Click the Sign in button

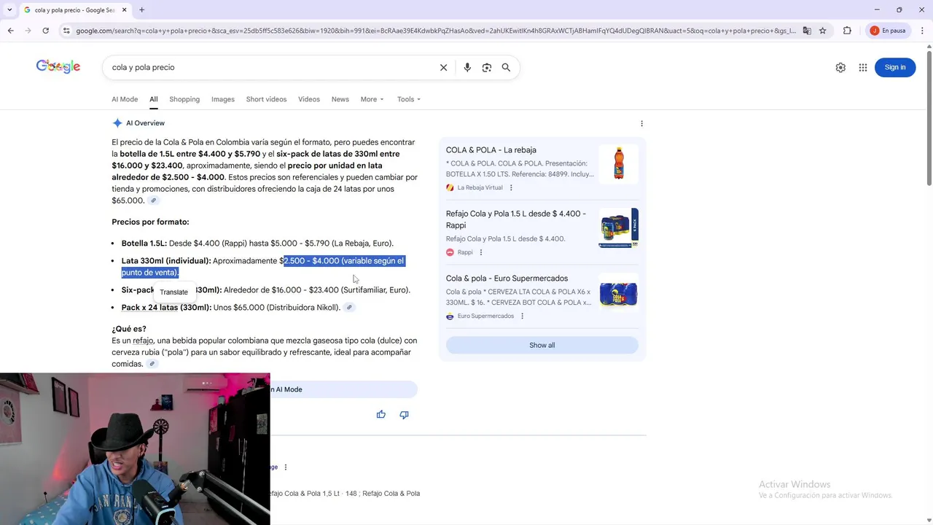(895, 67)
